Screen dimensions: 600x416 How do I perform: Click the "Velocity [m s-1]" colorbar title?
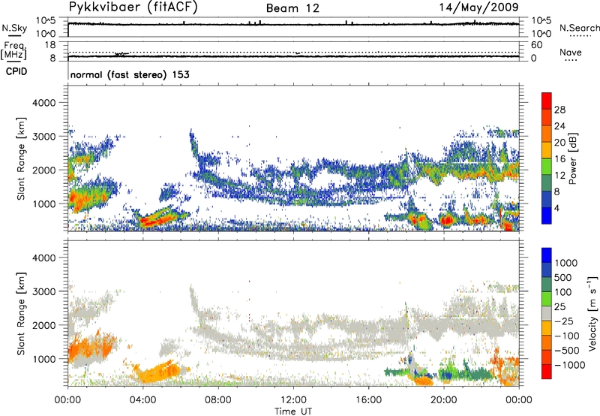coord(592,313)
